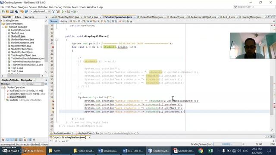Open the Navigate menu
The height and width of the screenshot is (155, 276).
point(23,7)
